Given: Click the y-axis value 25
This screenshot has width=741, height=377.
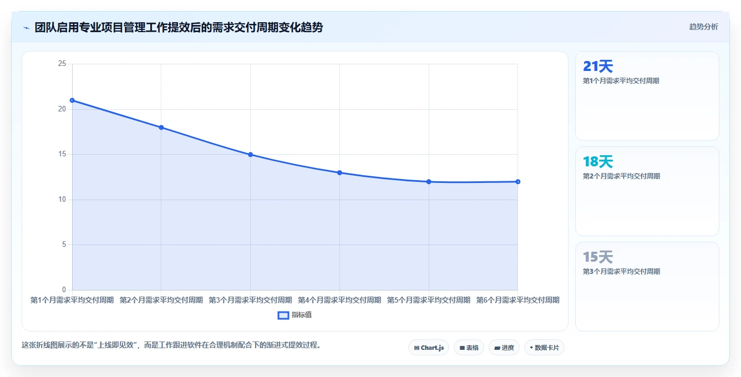Looking at the screenshot, I should pos(62,64).
